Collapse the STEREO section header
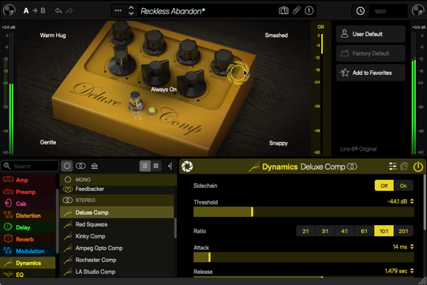Screen dimensions: 427x285 [x=117, y=201]
